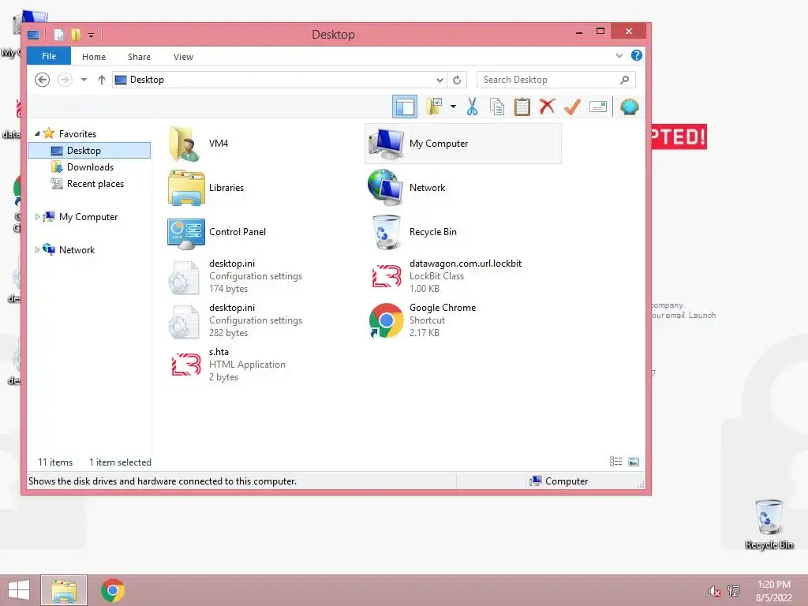Click the quick access Properties page icon
Screen dimensions: 808x606
click(x=58, y=35)
